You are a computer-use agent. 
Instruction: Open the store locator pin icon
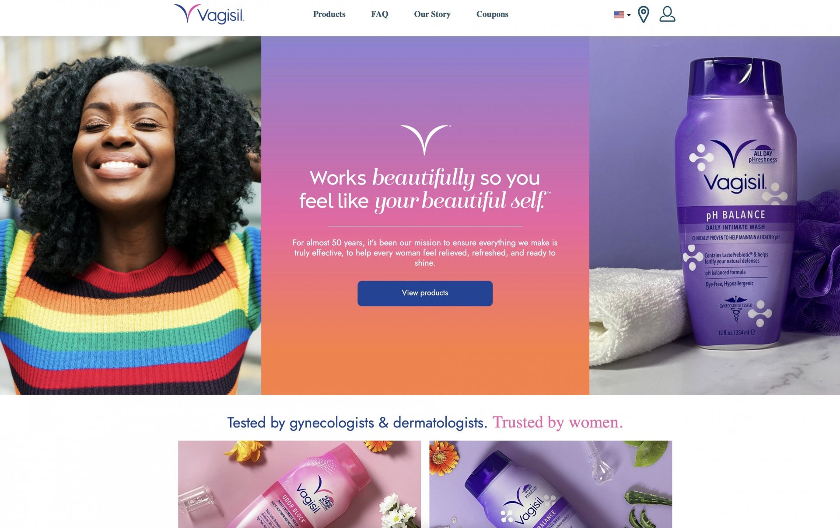pos(643,14)
